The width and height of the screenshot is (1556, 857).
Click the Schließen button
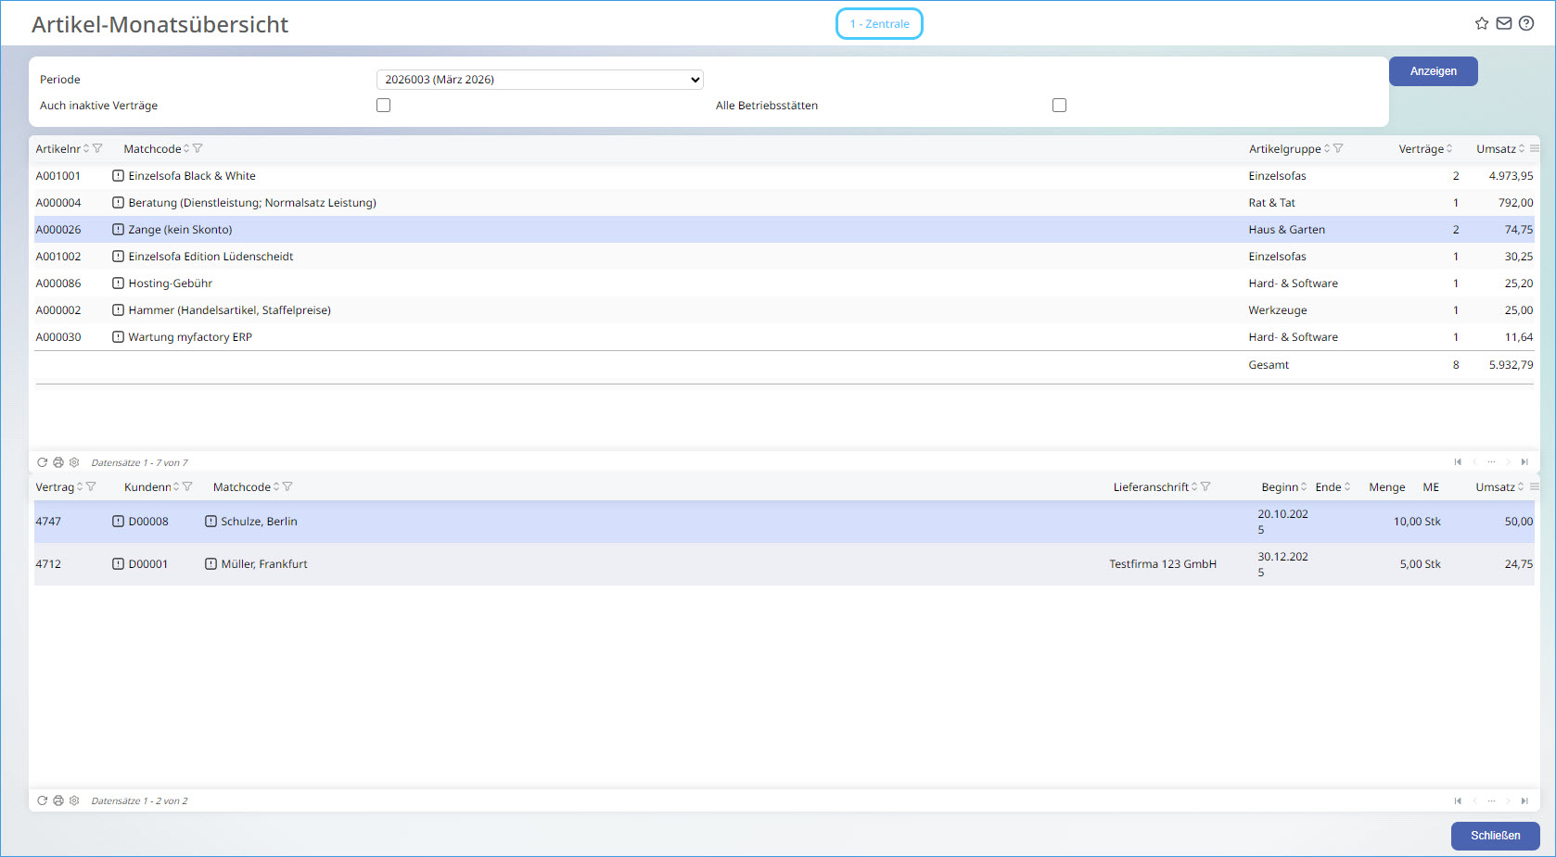point(1495,836)
